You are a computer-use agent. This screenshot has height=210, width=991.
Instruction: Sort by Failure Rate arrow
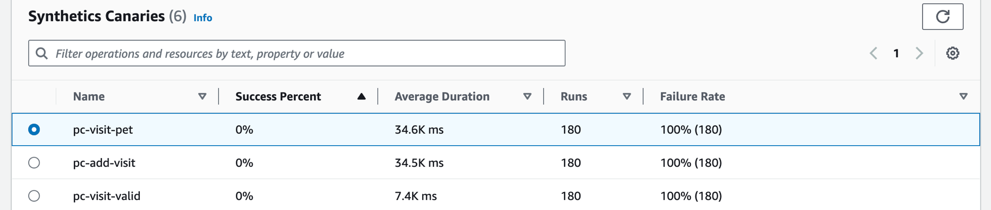(963, 97)
